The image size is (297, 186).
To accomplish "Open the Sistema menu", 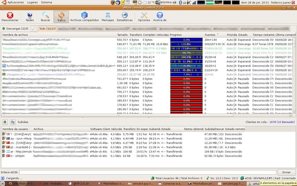I will click(x=47, y=3).
